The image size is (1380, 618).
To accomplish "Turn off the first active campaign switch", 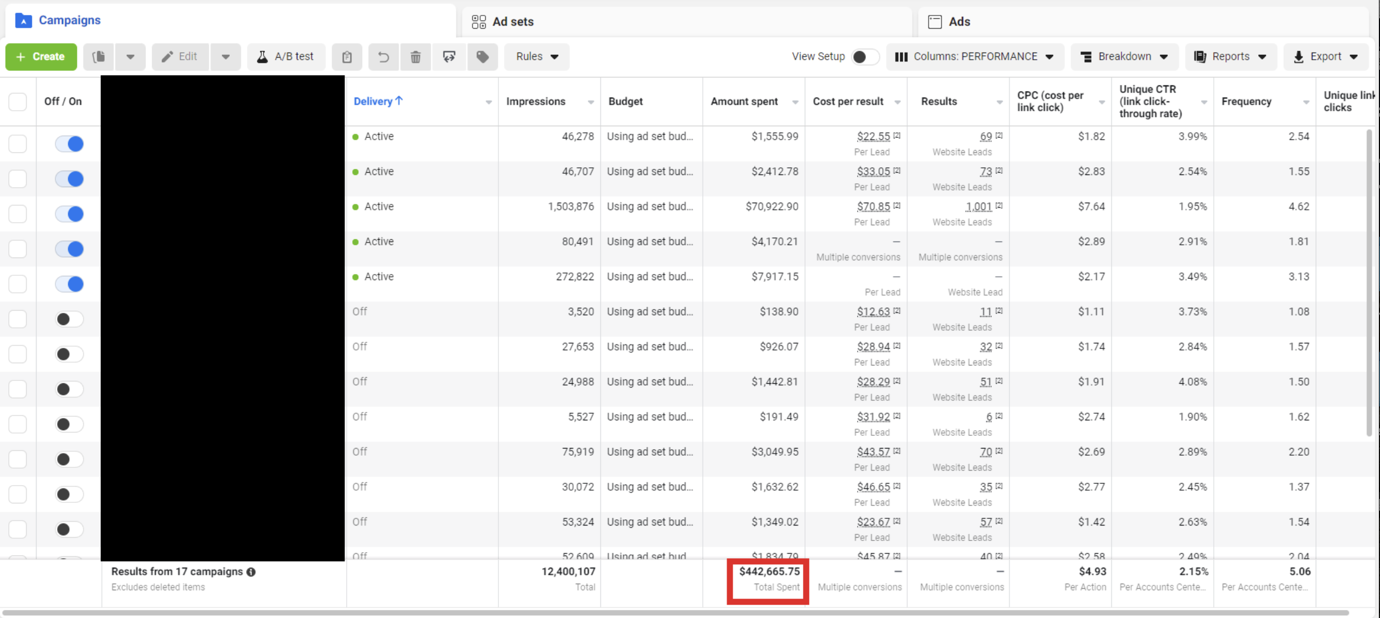I will point(69,144).
